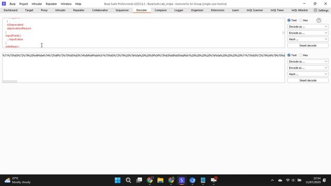Open second Chrome icon in taskbar
331x186 pixels.
[171, 180]
